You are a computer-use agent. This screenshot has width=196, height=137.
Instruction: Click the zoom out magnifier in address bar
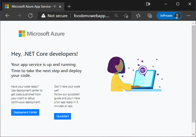pos(116,16)
